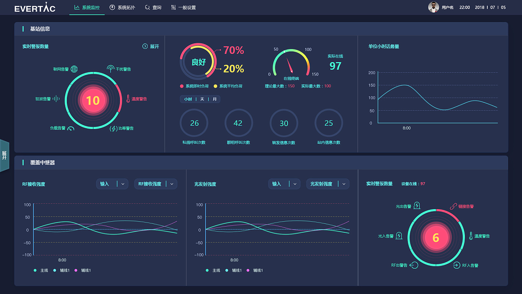Click the 光入告警 icon

click(x=399, y=236)
